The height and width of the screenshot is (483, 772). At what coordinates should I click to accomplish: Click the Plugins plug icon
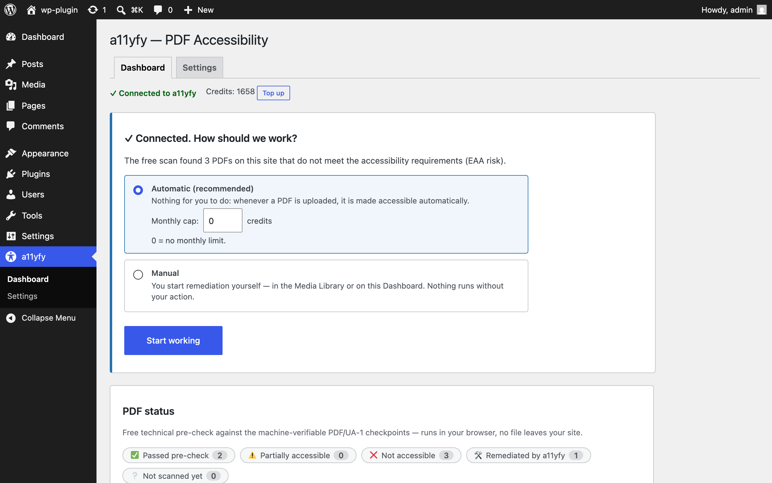click(x=11, y=174)
